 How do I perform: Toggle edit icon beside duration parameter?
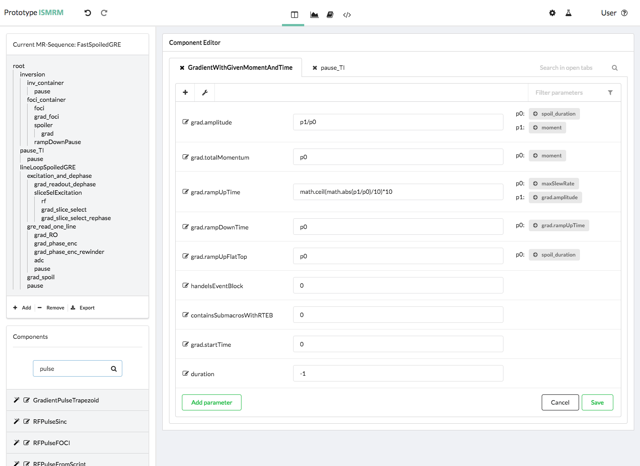pos(185,374)
